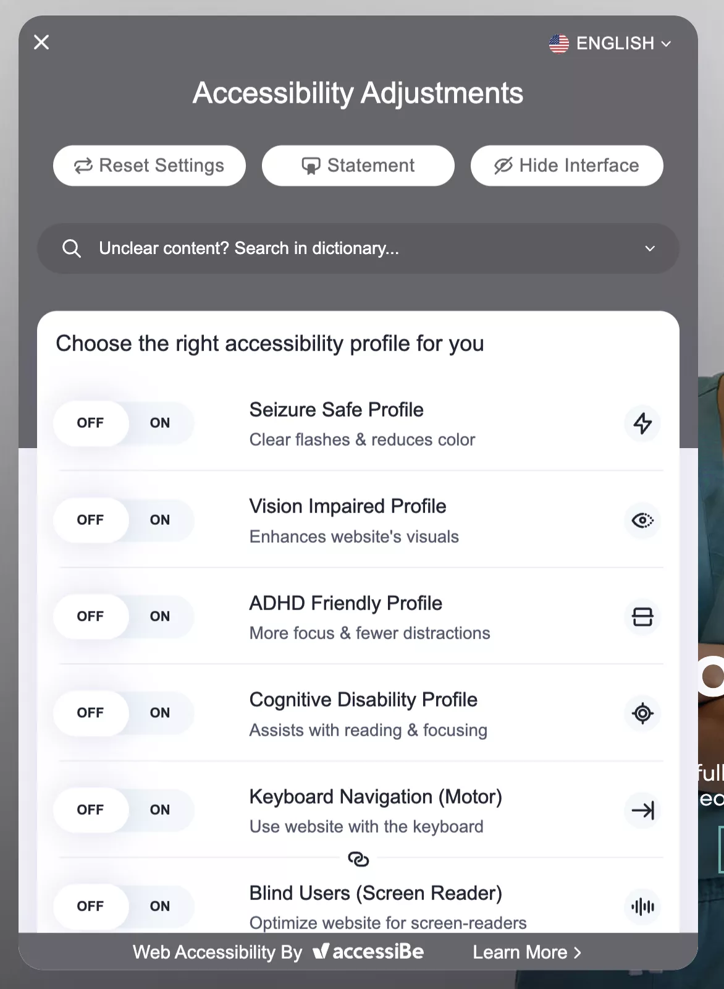Viewport: 724px width, 989px height.
Task: Enable the Vision Impaired Profile toggle
Action: [159, 520]
